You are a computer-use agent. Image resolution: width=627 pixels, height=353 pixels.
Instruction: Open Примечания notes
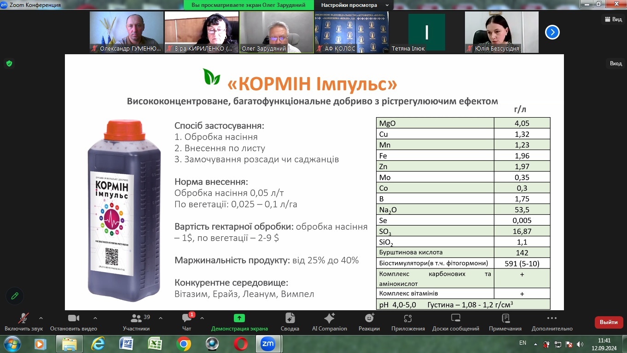pos(505,322)
